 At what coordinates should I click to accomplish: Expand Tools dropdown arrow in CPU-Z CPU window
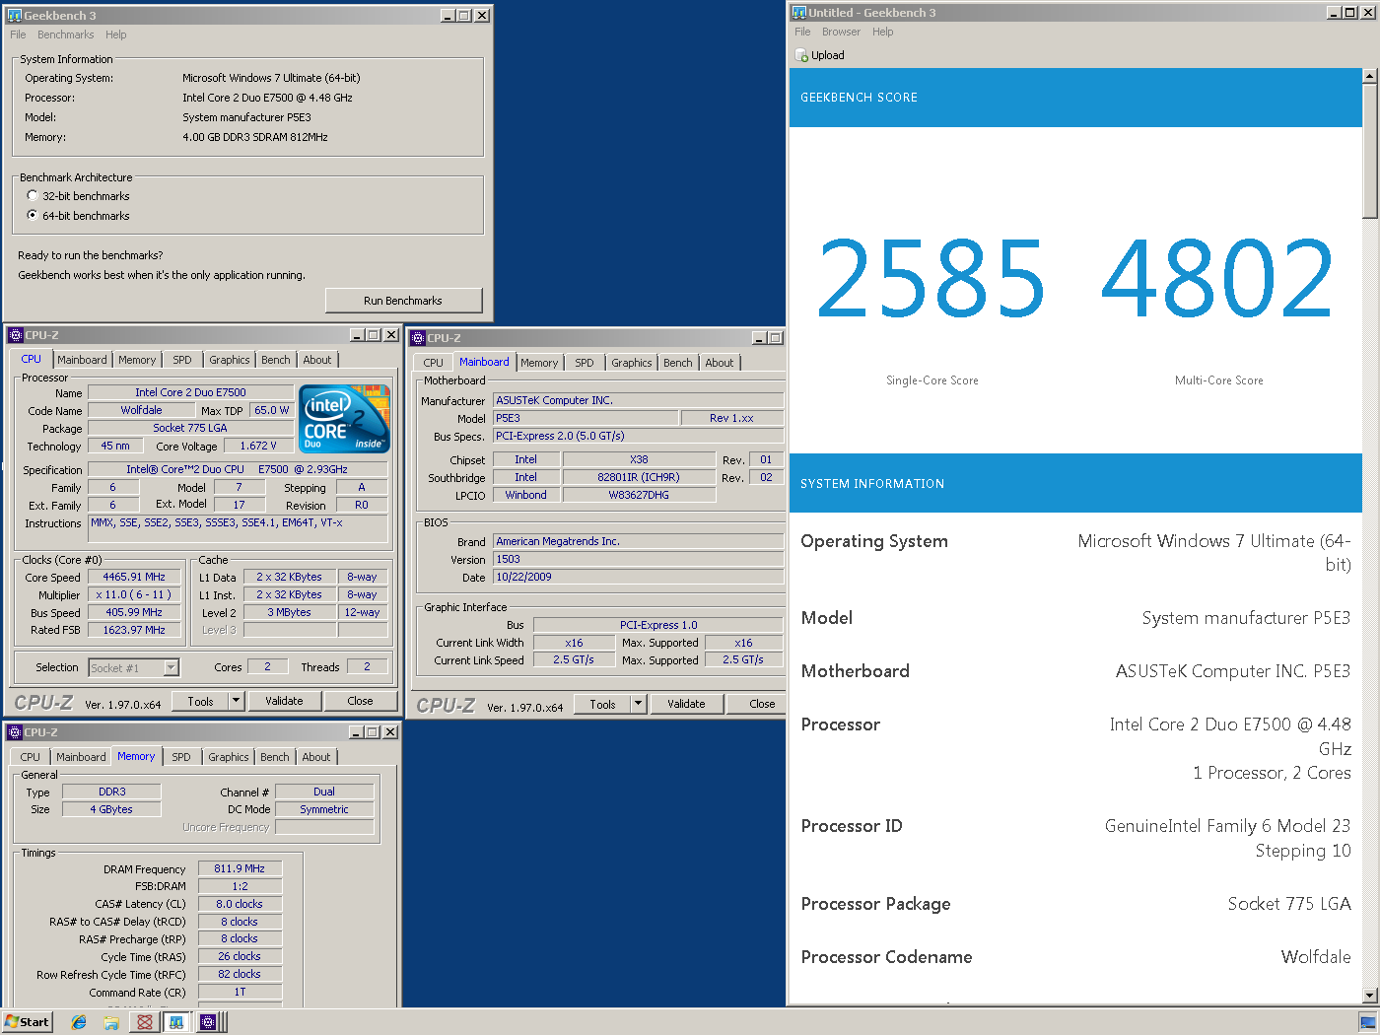pos(236,701)
